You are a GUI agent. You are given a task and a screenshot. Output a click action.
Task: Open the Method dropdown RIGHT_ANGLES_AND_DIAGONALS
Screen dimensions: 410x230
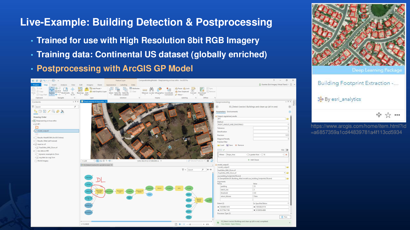point(288,124)
